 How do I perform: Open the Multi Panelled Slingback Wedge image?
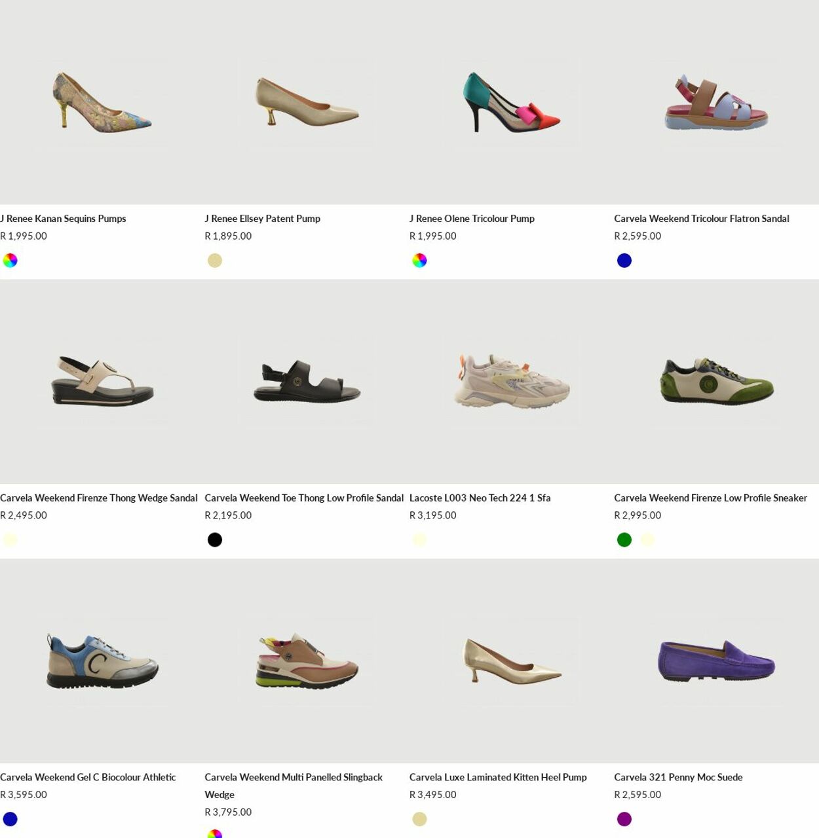tap(307, 661)
